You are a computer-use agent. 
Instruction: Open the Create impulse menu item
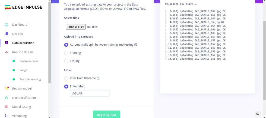(x=29, y=61)
